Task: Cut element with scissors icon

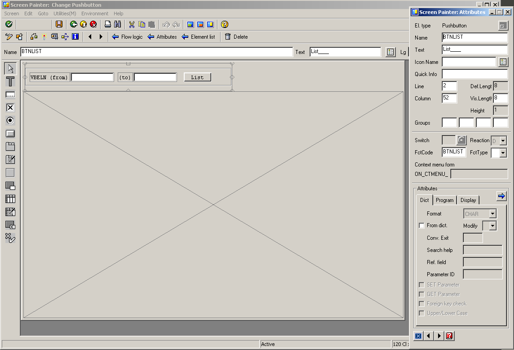Action: 132,24
